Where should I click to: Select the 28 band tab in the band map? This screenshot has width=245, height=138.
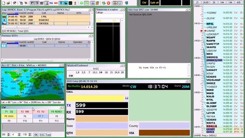[214, 3]
